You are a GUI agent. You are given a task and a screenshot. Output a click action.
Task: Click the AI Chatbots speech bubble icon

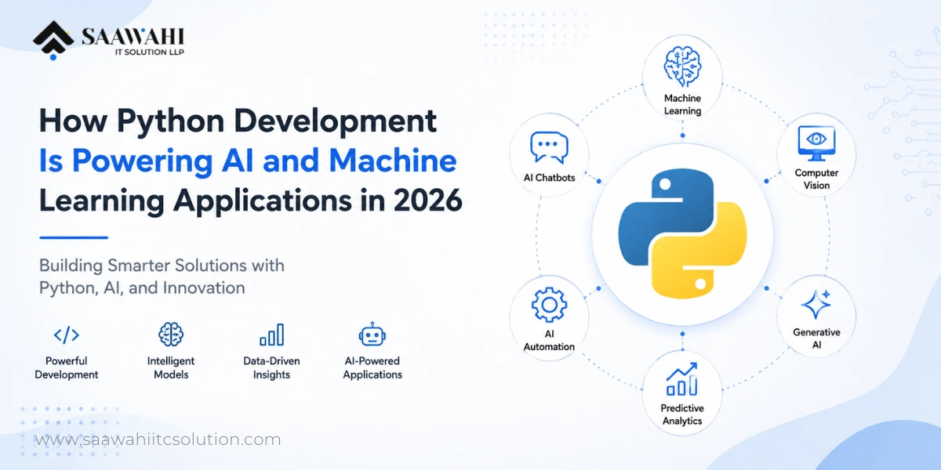(x=549, y=147)
